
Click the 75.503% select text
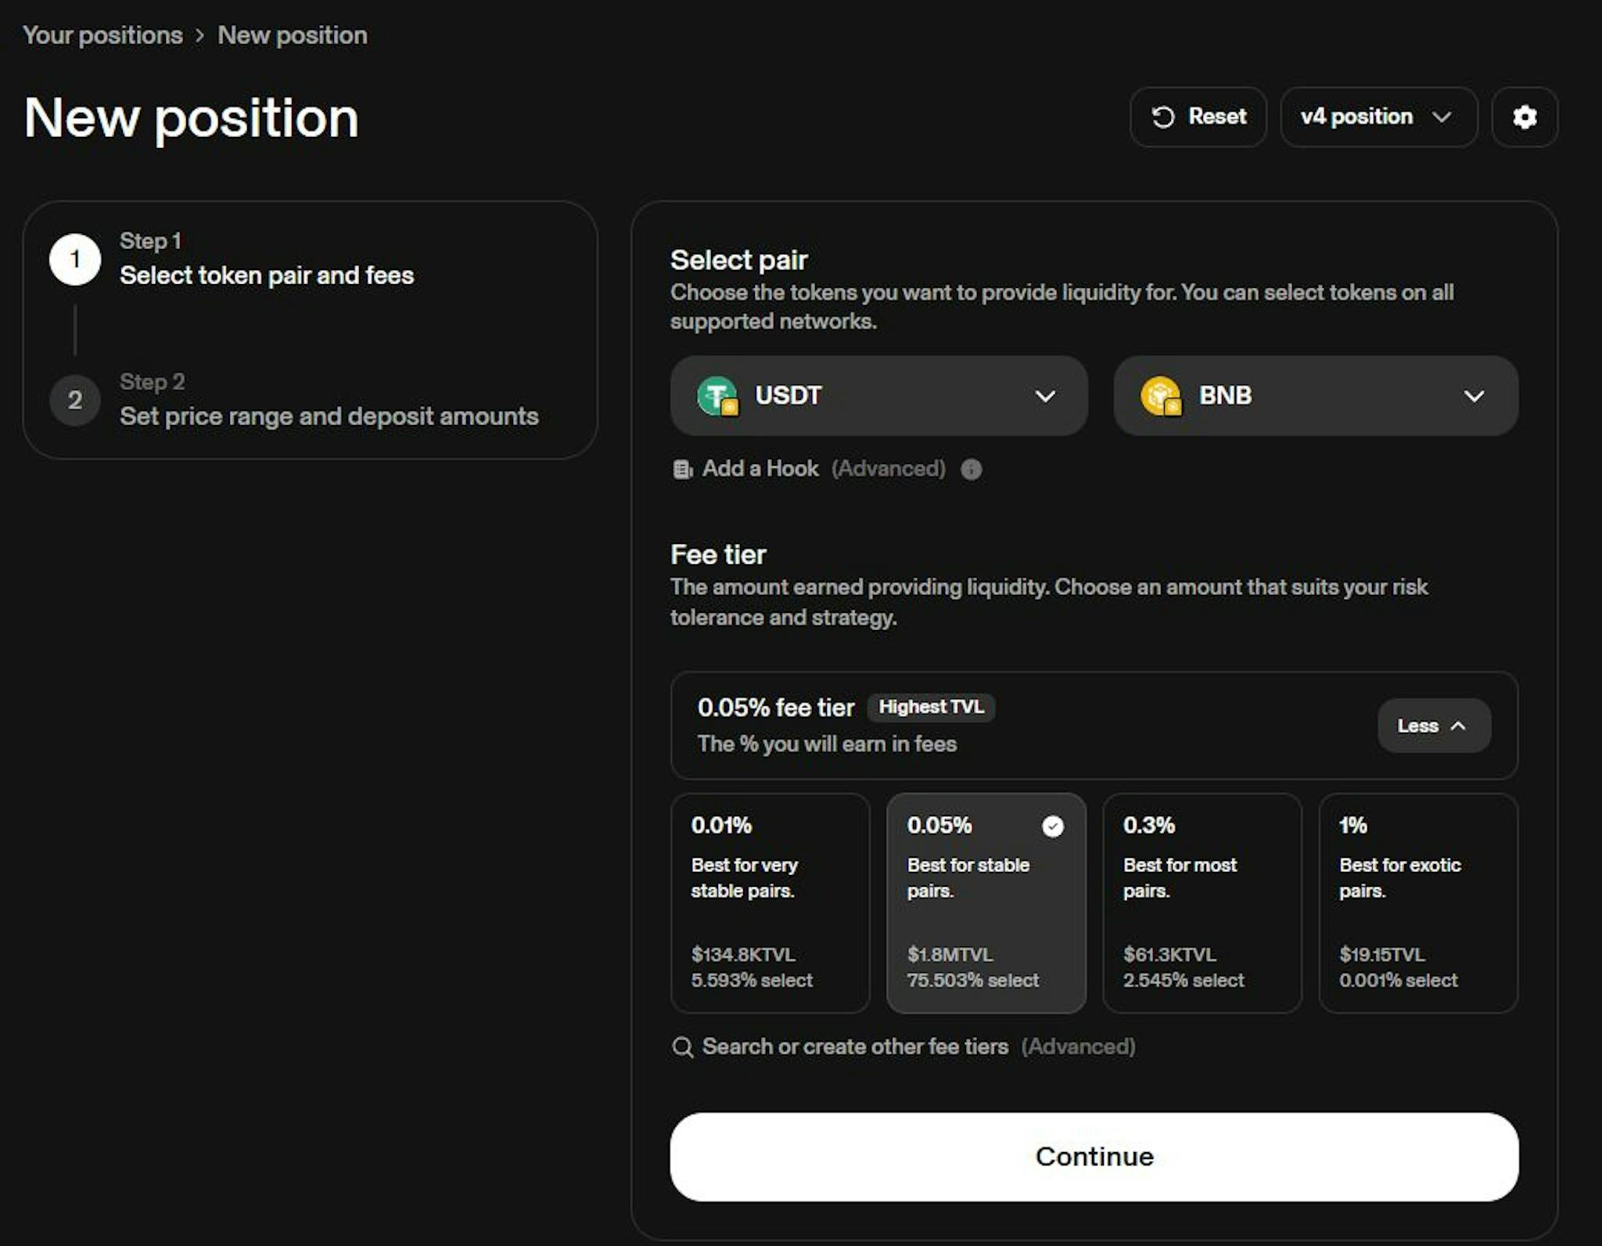(973, 980)
